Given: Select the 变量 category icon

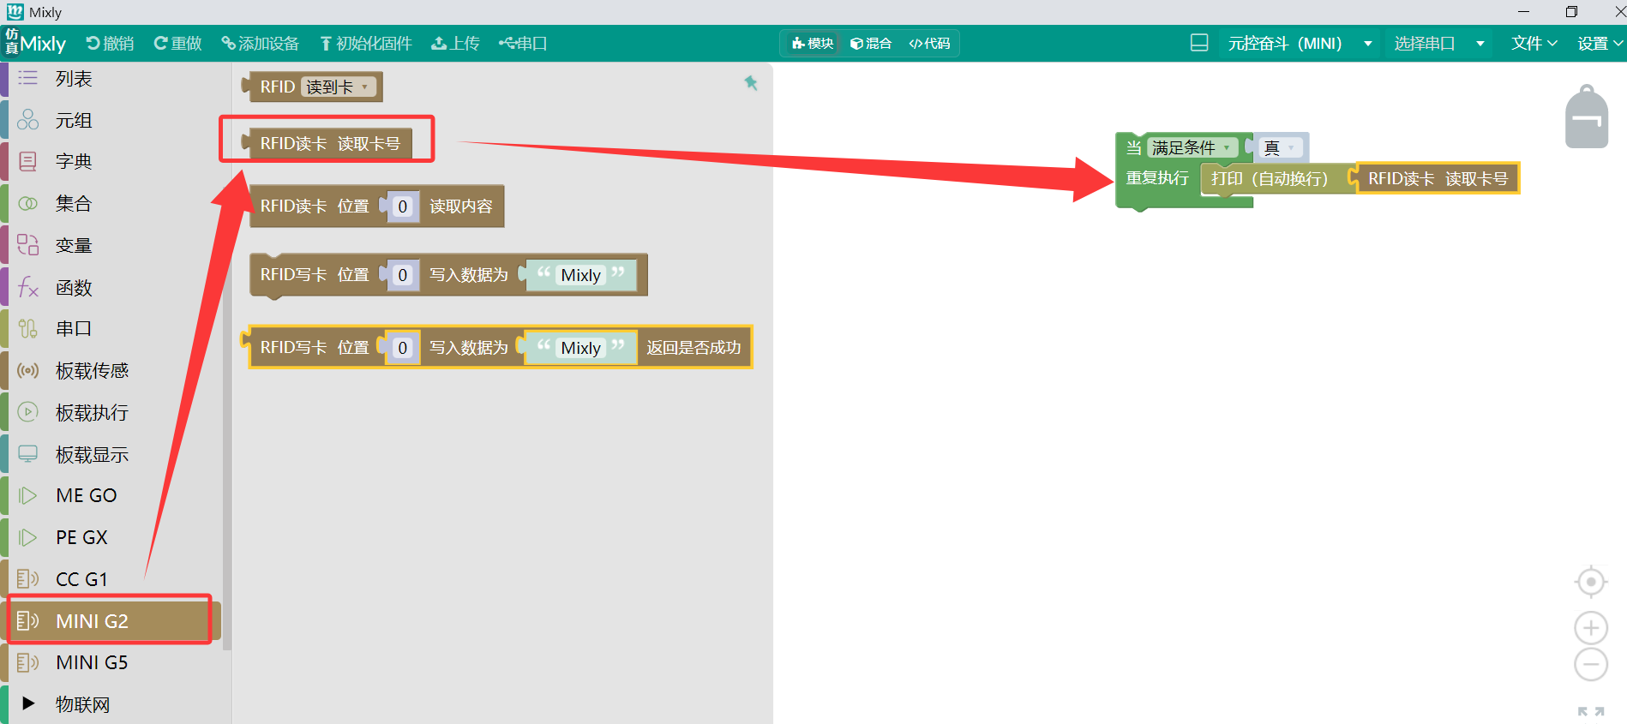Looking at the screenshot, I should point(28,245).
